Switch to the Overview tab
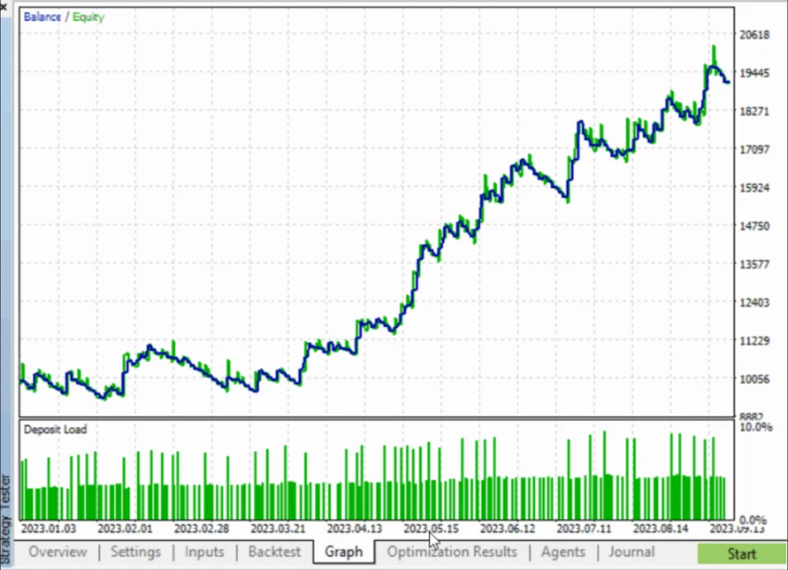Image resolution: width=788 pixels, height=570 pixels. [57, 552]
